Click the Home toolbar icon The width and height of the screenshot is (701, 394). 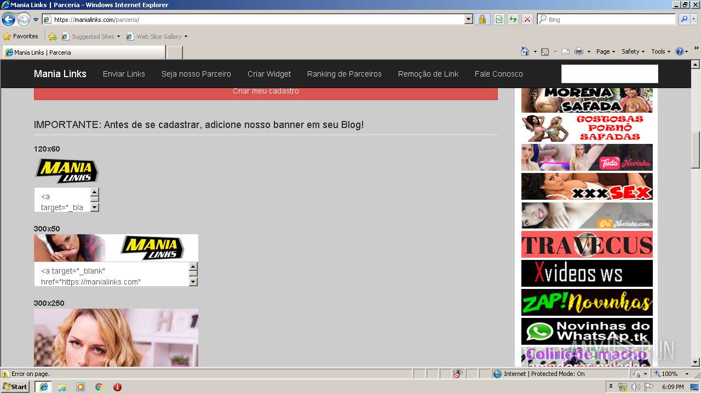525,51
